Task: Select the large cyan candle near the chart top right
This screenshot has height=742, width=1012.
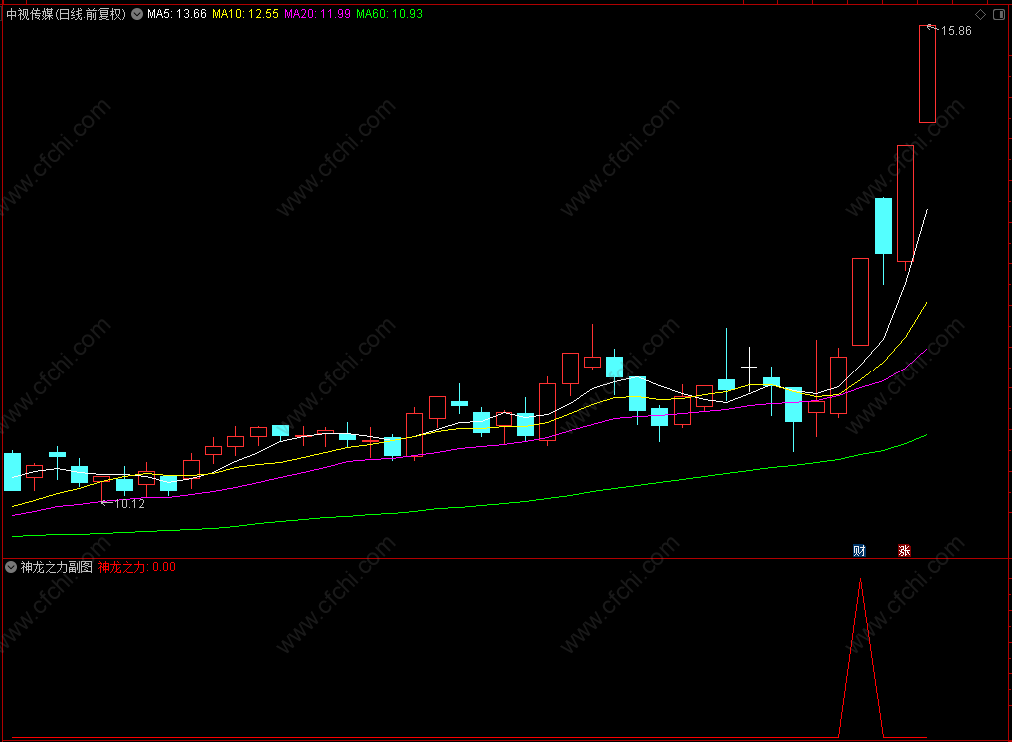Action: 883,226
